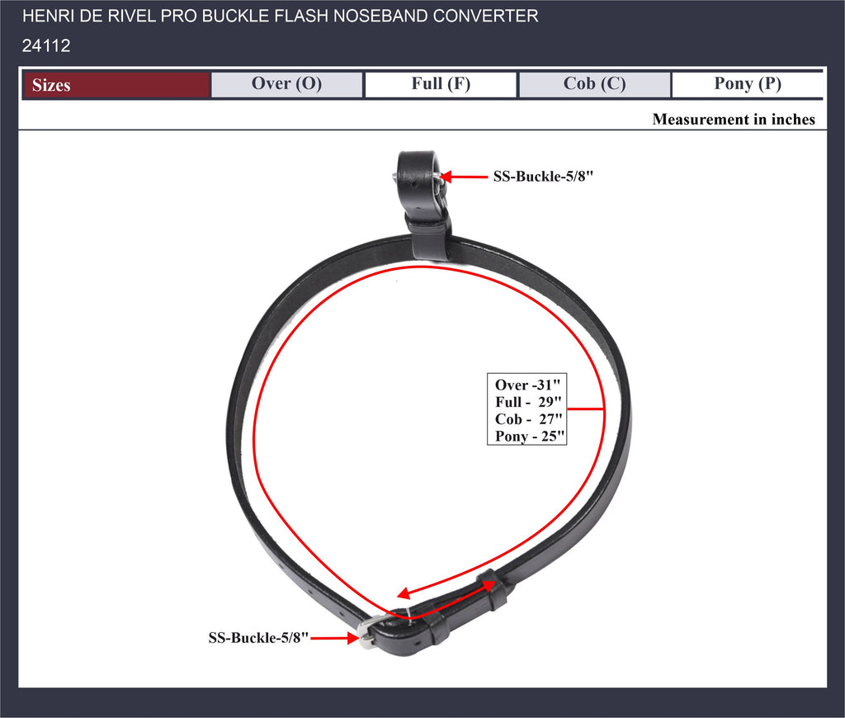This screenshot has height=718, width=845.
Task: Select the Pony (P) size column
Action: pos(748,85)
